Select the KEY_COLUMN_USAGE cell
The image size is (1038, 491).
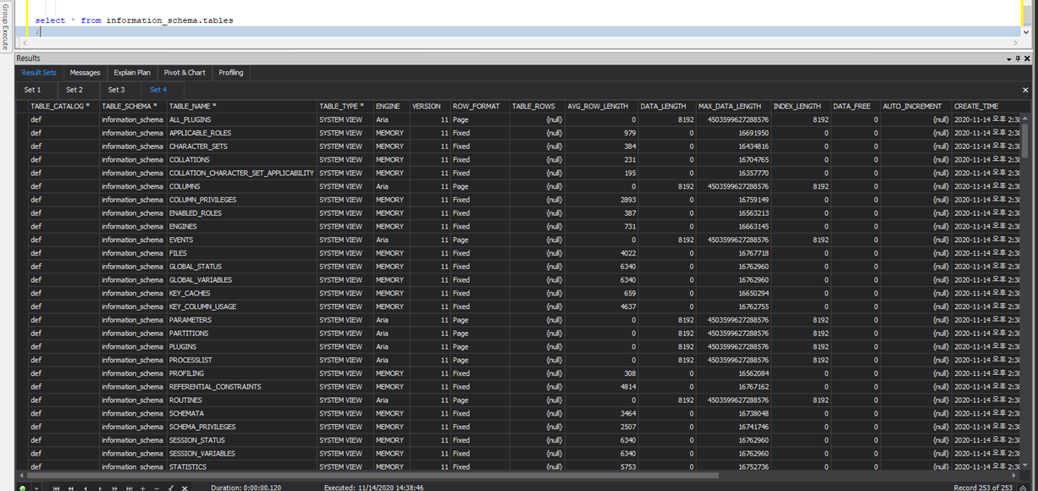pos(241,306)
